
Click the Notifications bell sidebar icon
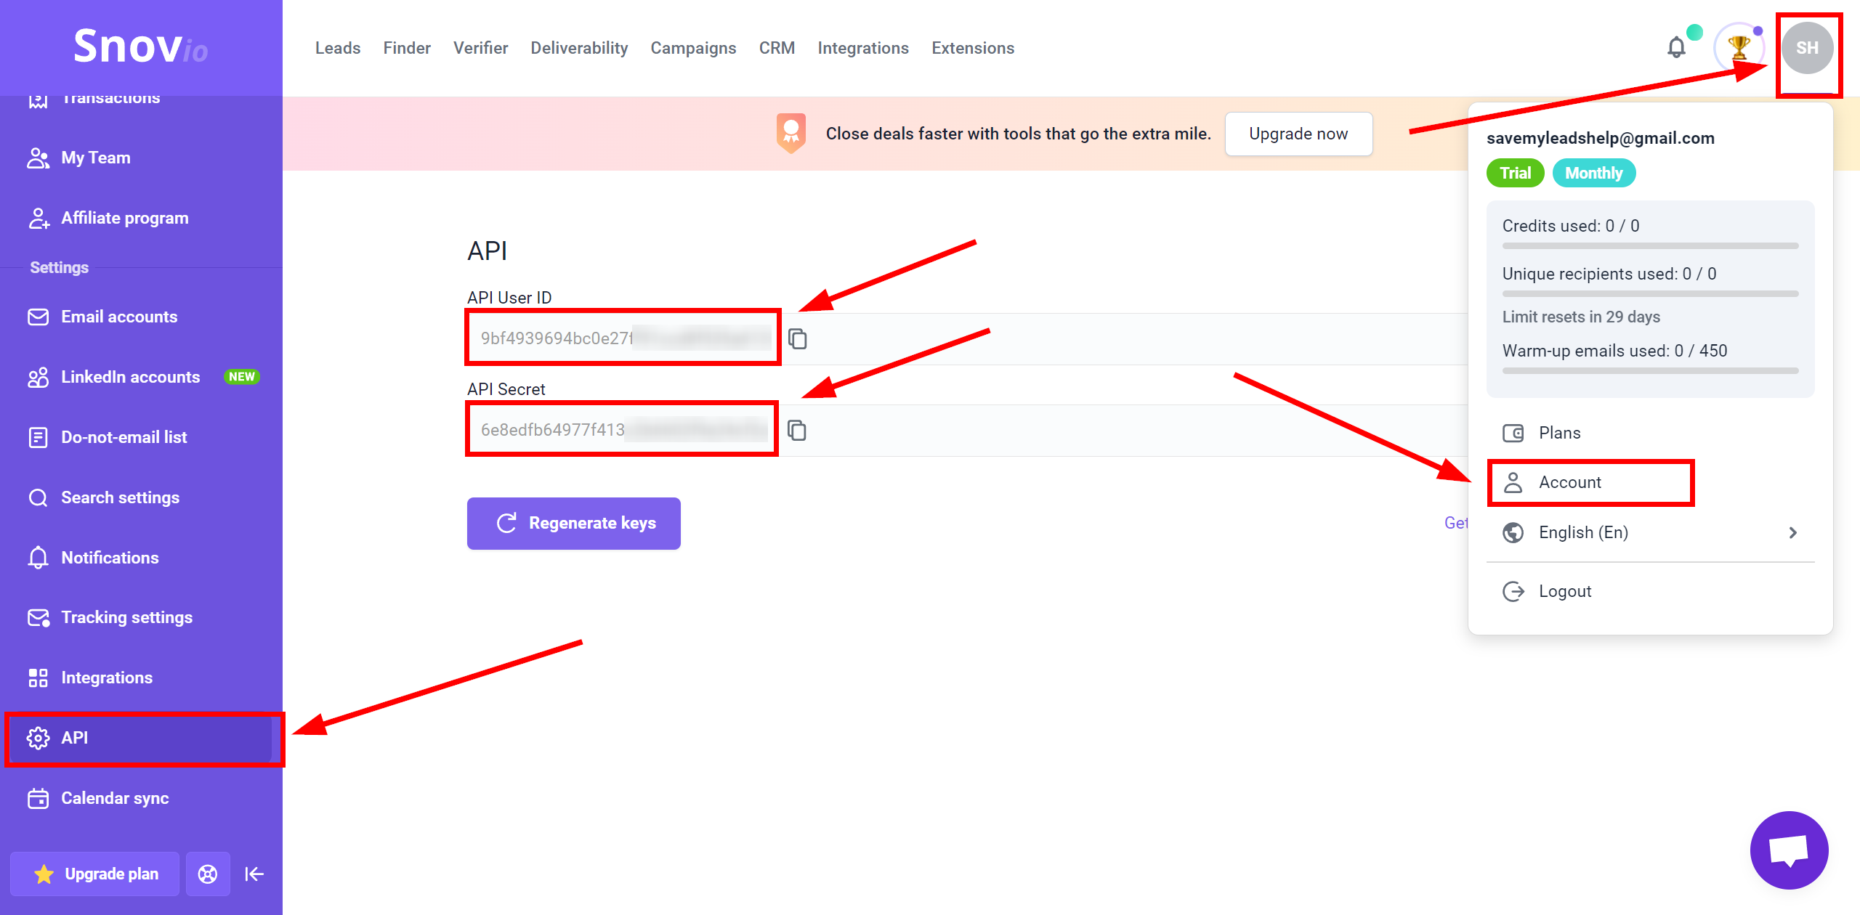[39, 558]
